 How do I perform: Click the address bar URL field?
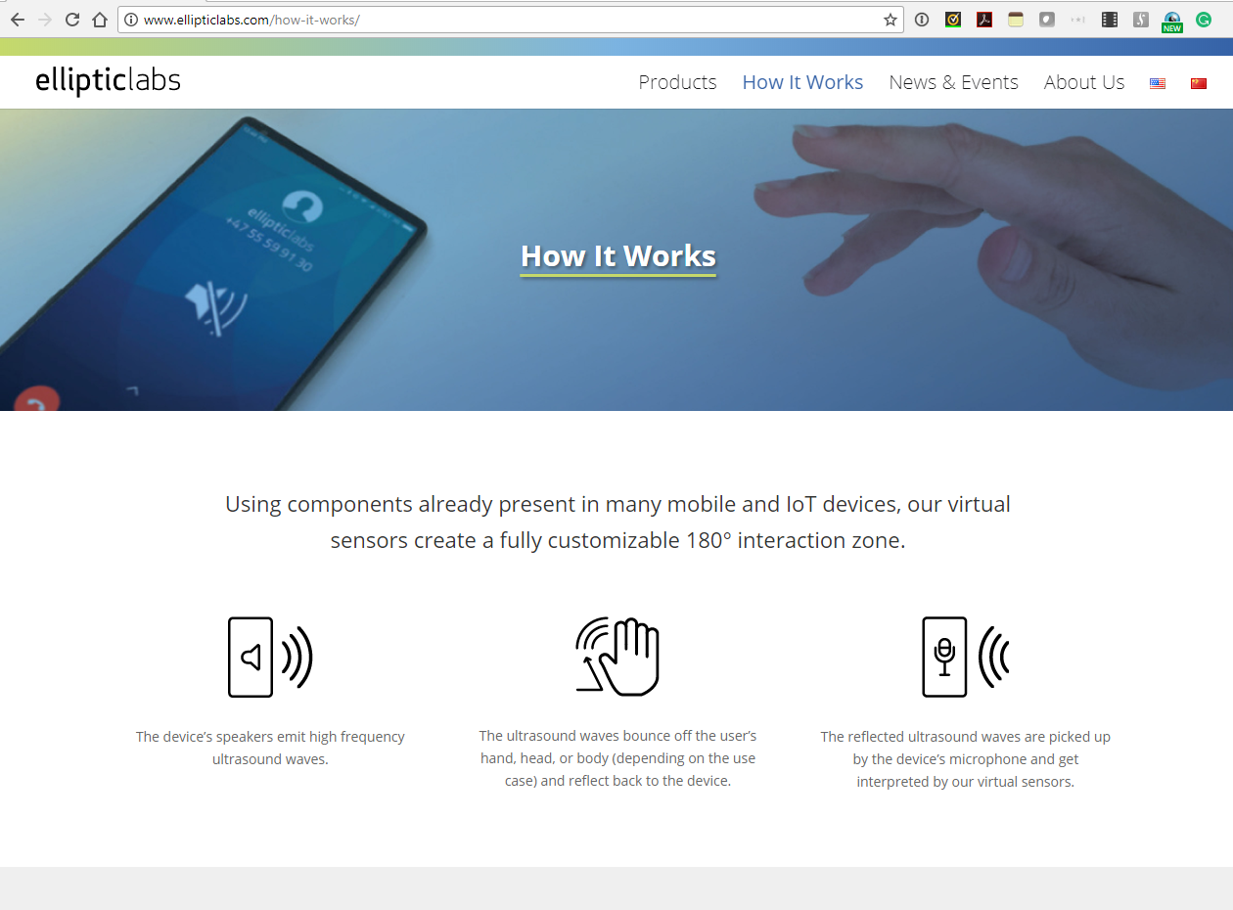(x=509, y=20)
